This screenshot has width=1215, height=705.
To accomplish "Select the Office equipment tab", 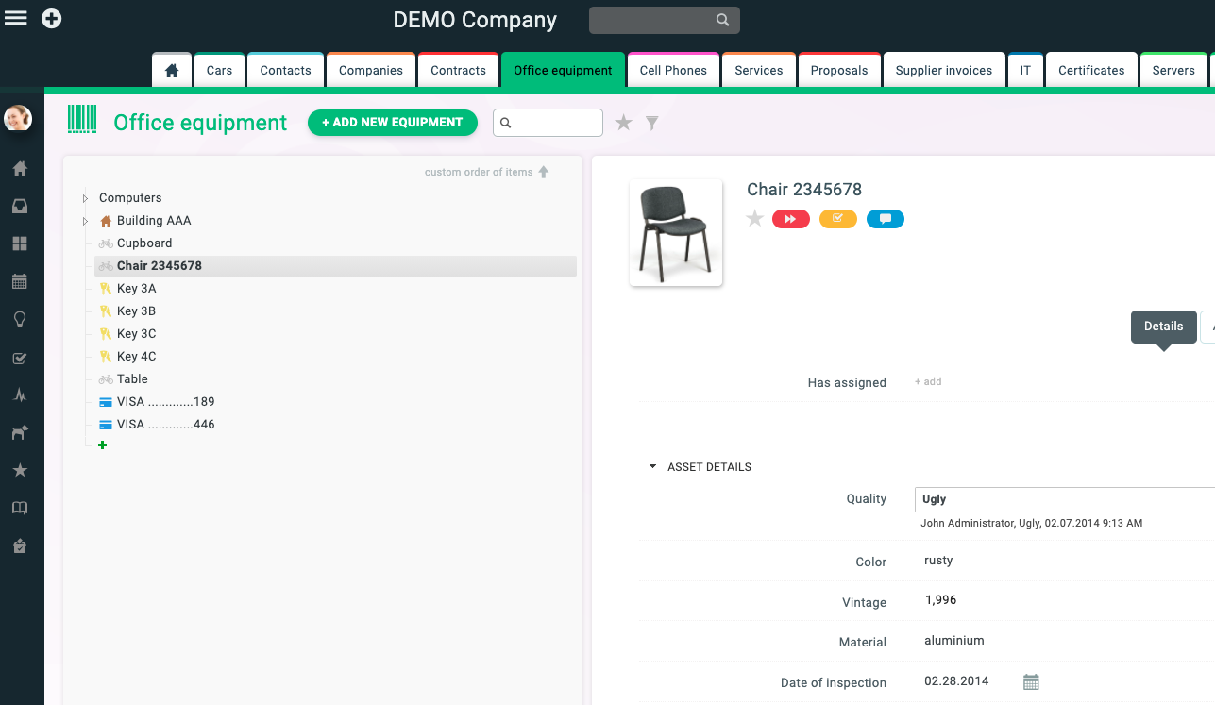I will coord(563,70).
